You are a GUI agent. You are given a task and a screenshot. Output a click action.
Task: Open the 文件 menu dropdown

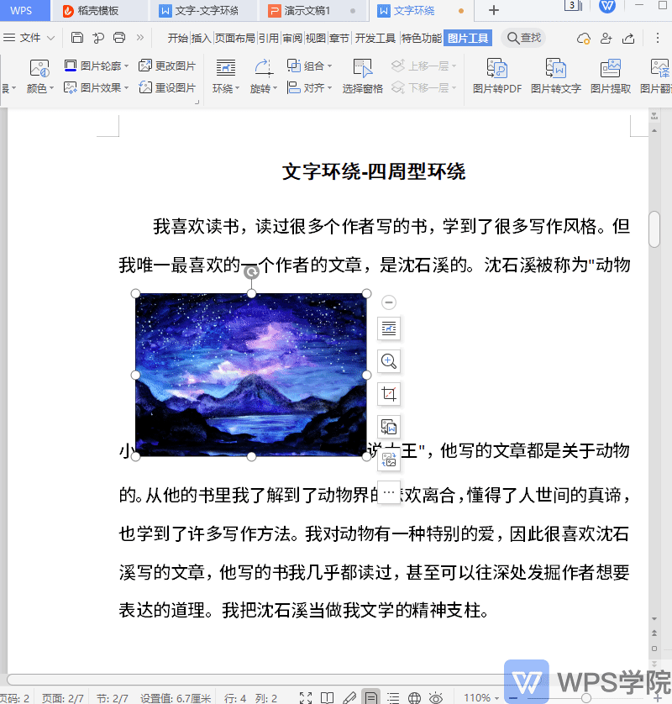click(29, 38)
